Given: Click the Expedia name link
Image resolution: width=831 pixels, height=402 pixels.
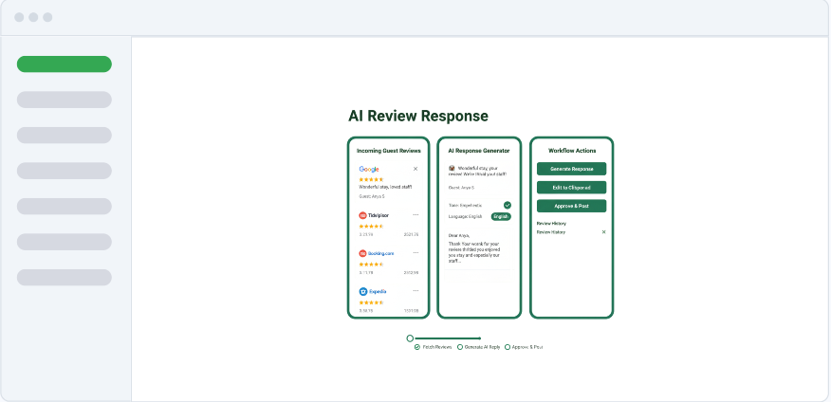Looking at the screenshot, I should coord(378,291).
